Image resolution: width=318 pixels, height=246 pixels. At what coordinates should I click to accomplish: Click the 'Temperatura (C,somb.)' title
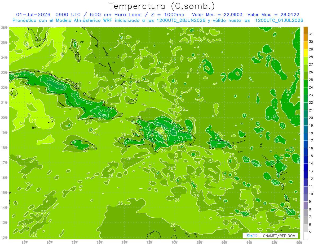click(162, 6)
